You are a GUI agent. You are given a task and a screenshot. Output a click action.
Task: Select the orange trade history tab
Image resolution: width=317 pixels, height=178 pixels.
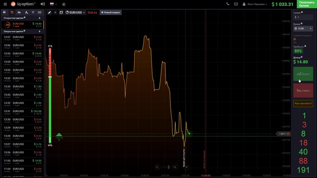coord(12,12)
